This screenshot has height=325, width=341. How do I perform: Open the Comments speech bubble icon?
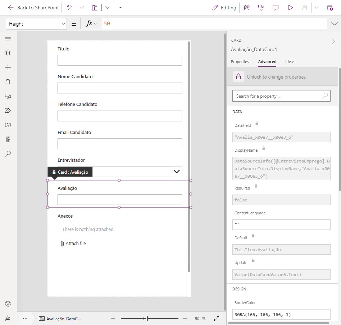tap(276, 8)
